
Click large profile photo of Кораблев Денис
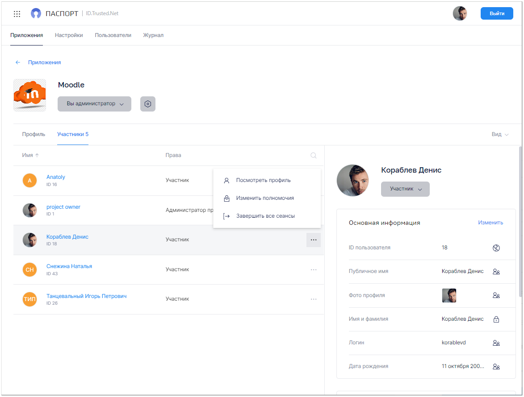click(x=353, y=180)
